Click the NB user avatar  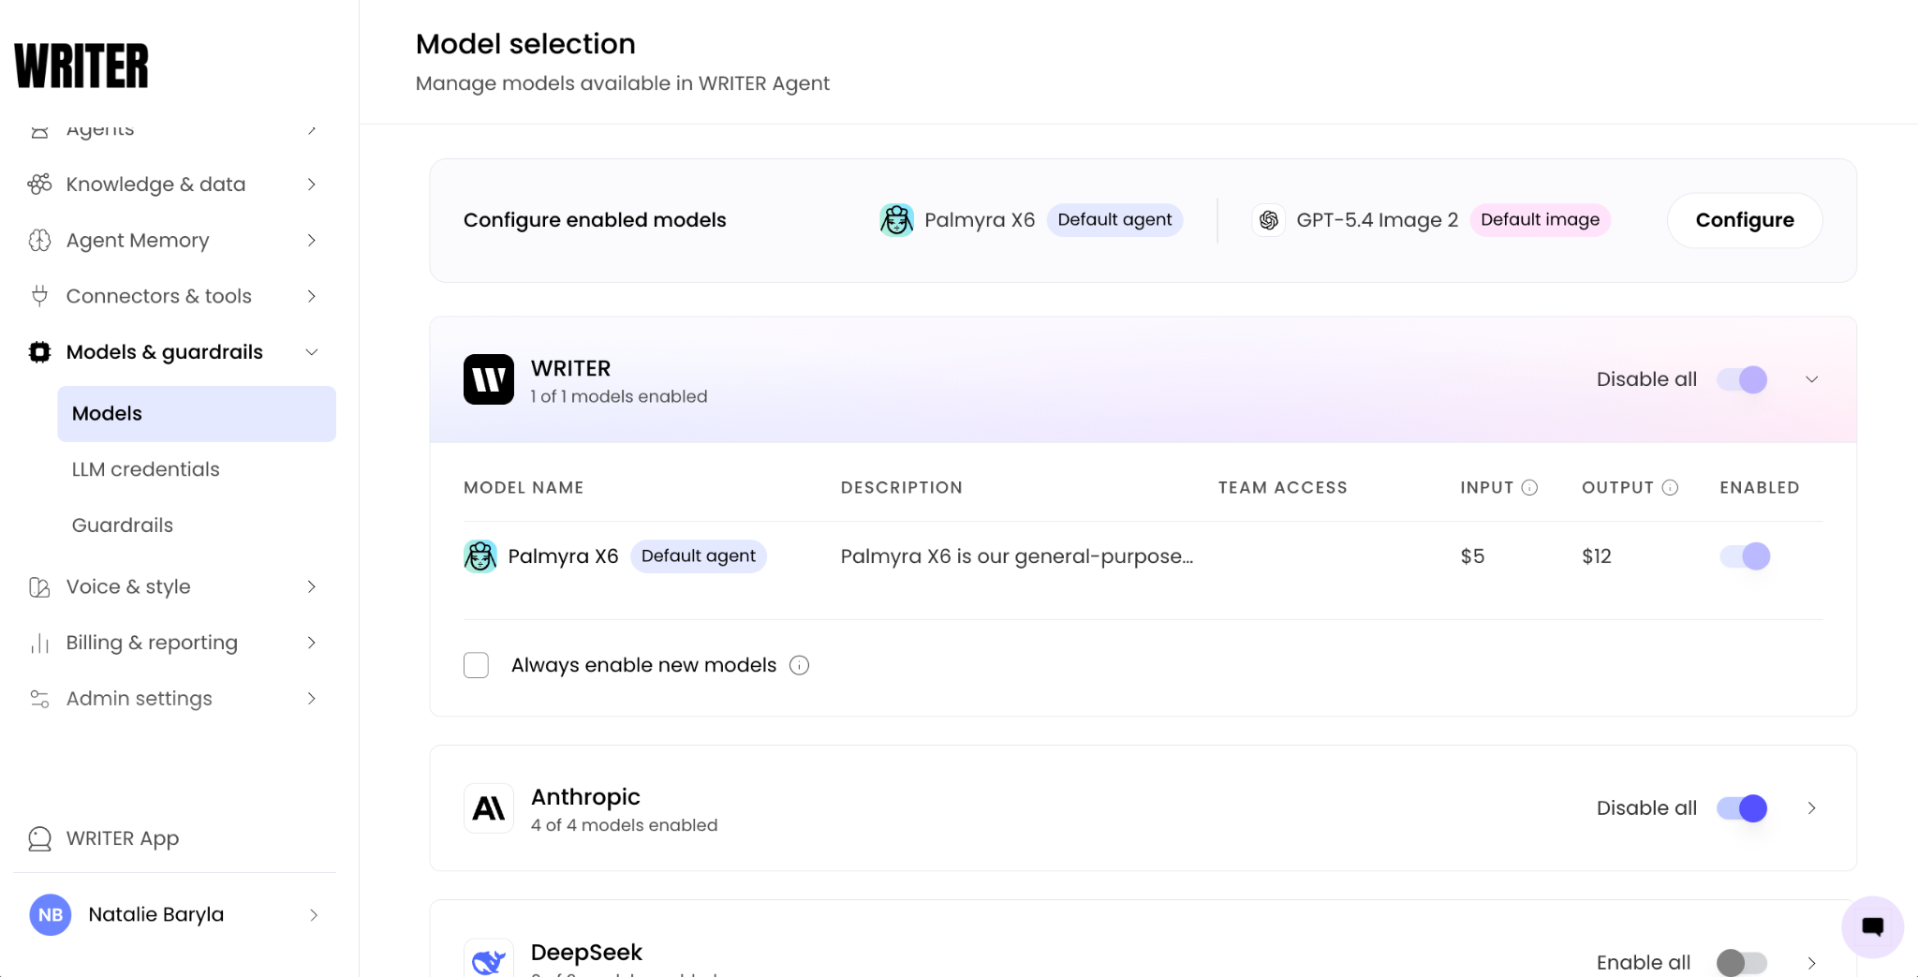pyautogui.click(x=51, y=914)
